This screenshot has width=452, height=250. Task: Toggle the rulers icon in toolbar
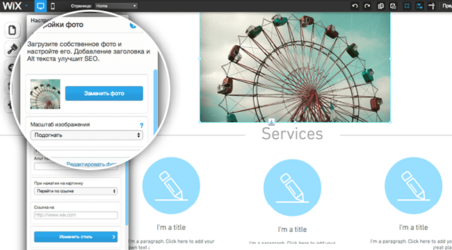pos(431,6)
